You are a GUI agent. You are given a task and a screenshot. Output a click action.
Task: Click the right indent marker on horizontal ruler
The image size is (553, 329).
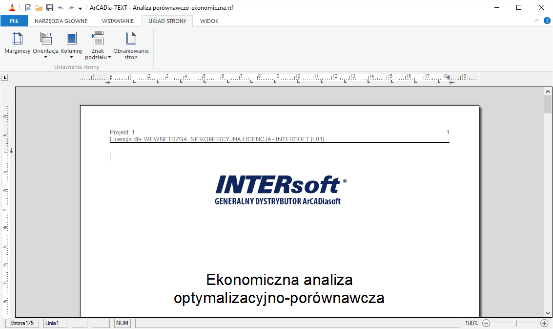[449, 77]
